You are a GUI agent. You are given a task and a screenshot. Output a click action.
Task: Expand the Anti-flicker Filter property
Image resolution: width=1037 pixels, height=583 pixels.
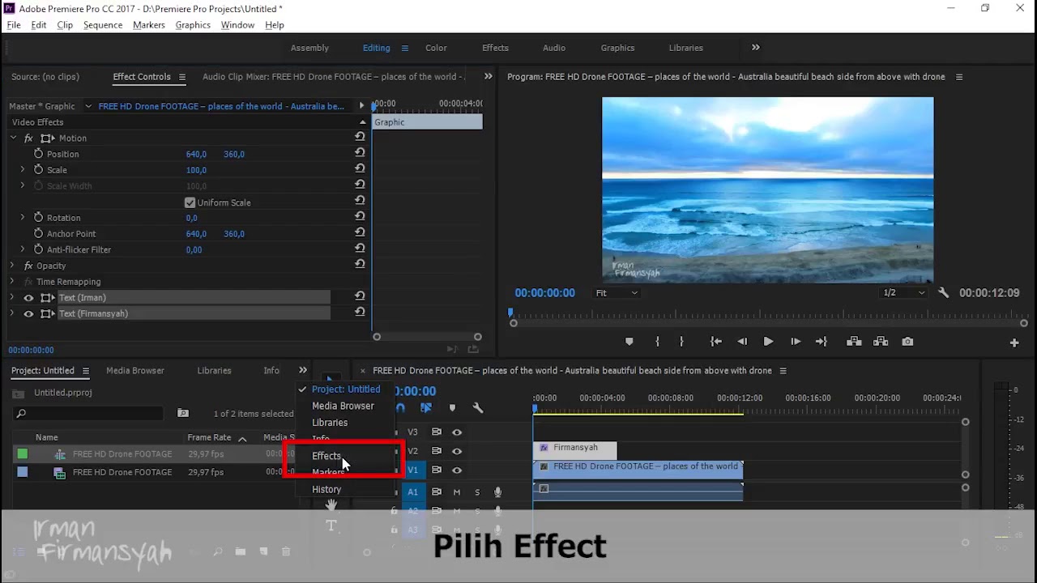23,249
